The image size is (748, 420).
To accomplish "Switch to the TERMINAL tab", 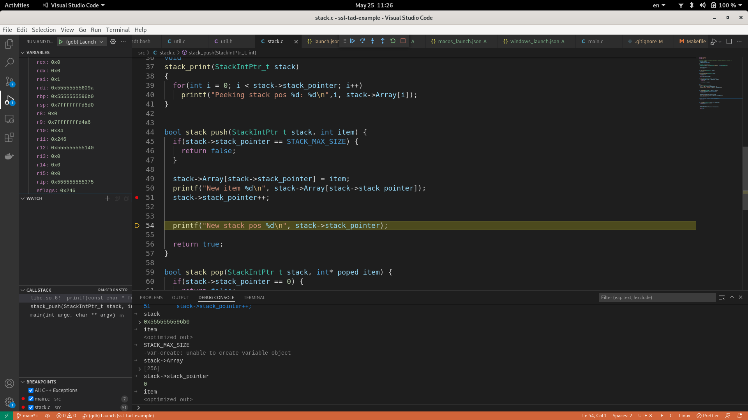I will (254, 297).
